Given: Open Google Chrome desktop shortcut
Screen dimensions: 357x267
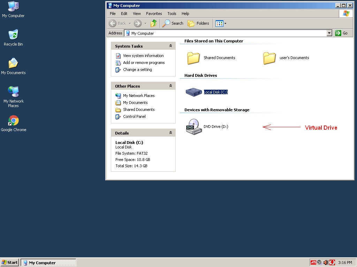Looking at the screenshot, I should click(13, 121).
